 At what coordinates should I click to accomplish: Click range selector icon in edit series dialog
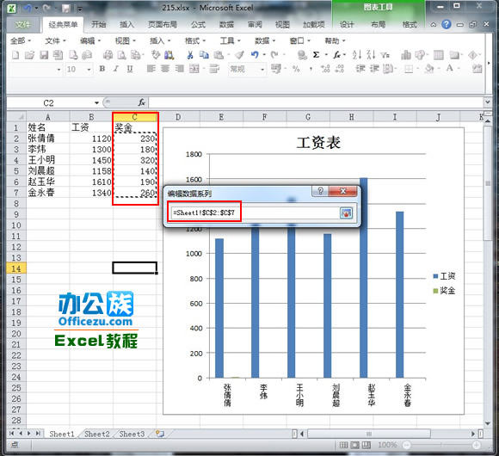tap(346, 213)
